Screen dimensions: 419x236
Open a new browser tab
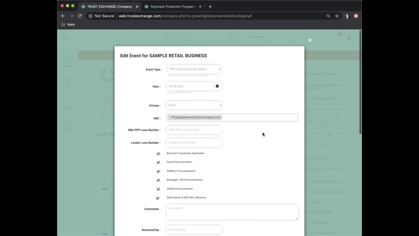(x=210, y=7)
